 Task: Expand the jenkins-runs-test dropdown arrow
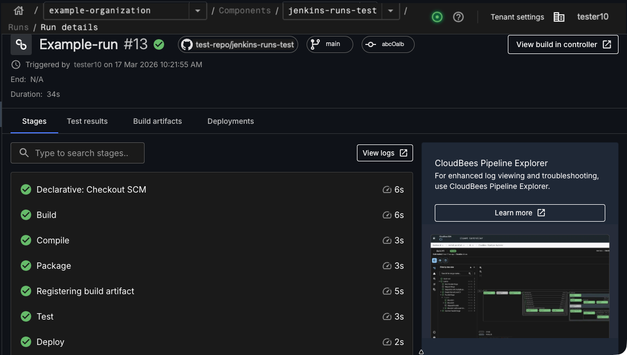(391, 11)
